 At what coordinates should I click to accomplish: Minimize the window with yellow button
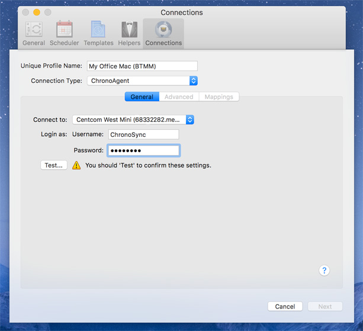coord(37,12)
